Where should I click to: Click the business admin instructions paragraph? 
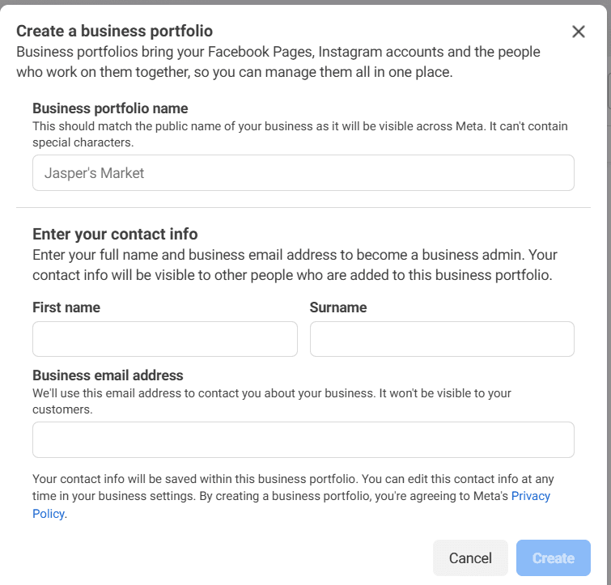[x=295, y=265]
